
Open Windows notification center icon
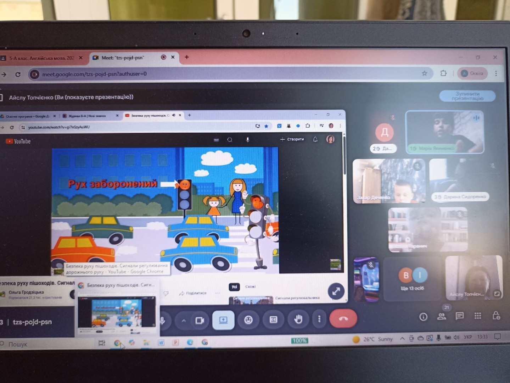coord(497,336)
